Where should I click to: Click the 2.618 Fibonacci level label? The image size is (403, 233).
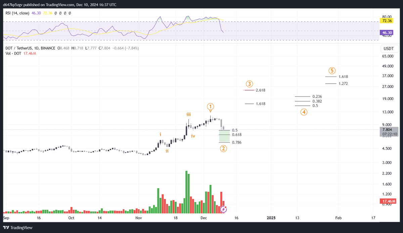[x=261, y=90]
